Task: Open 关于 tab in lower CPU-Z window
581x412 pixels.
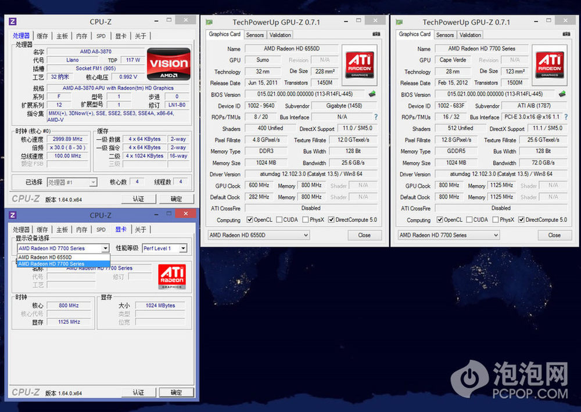Action: click(141, 230)
